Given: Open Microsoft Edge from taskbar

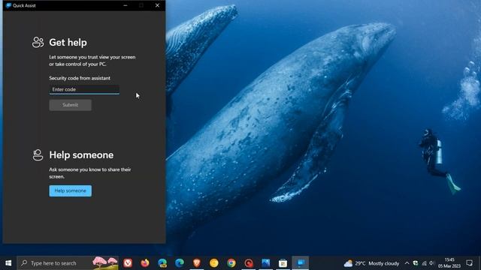Looking at the screenshot, I should click(x=180, y=263).
